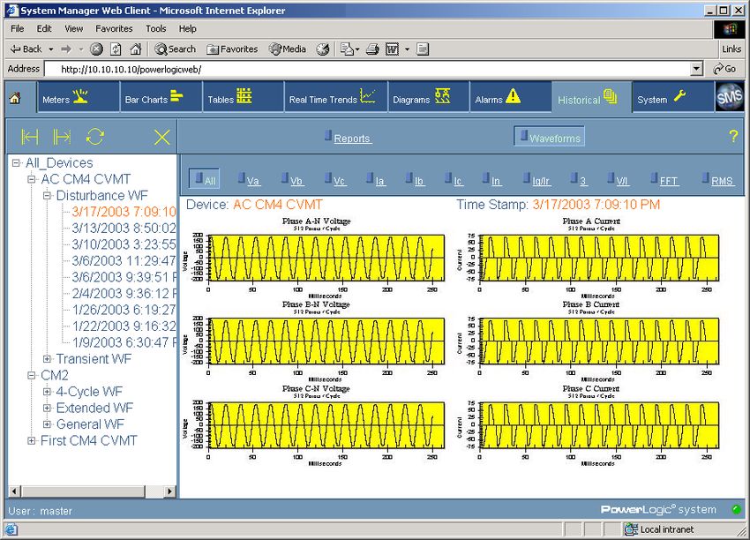The height and width of the screenshot is (540, 750).
Task: Open Real Time Trends
Action: click(x=336, y=97)
